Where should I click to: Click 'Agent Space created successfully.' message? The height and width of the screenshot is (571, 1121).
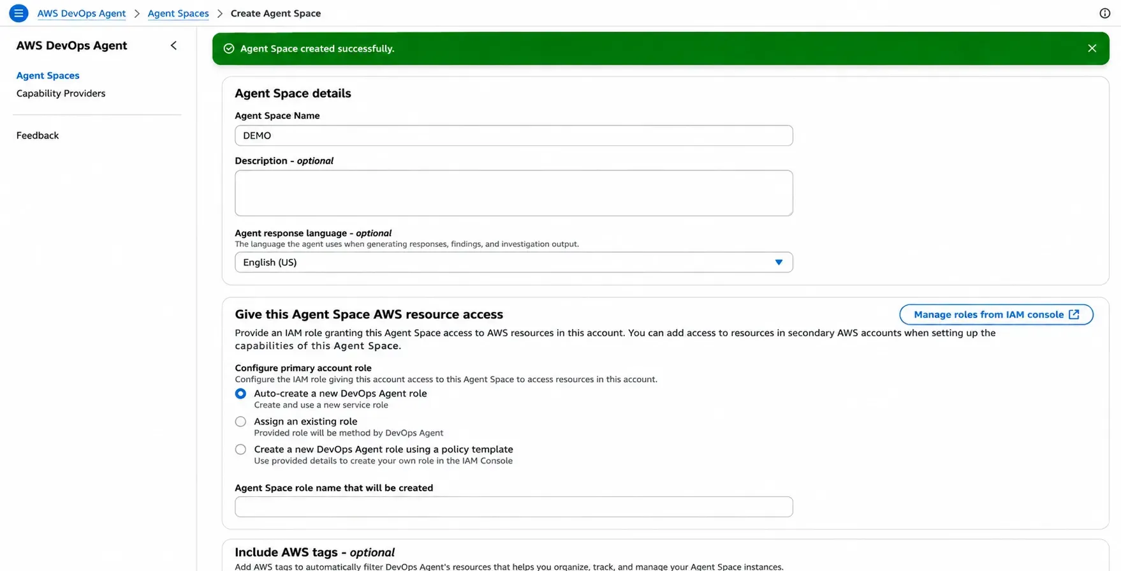[x=317, y=48]
